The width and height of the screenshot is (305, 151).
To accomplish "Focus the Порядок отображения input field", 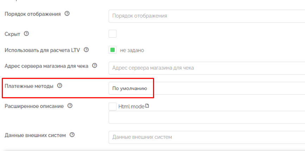I will [x=206, y=16].
